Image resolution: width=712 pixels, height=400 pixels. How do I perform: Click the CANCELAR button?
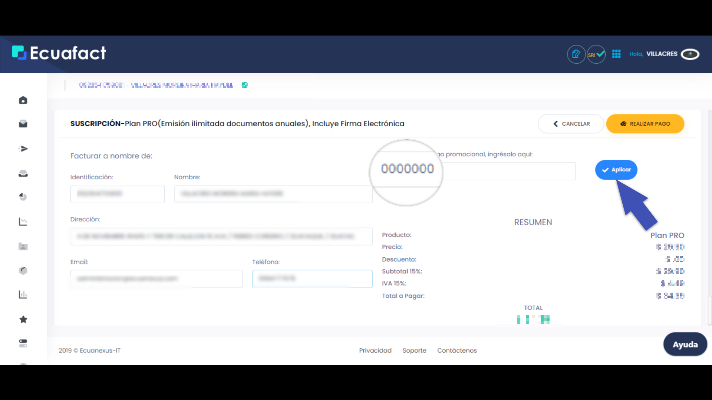pos(571,124)
